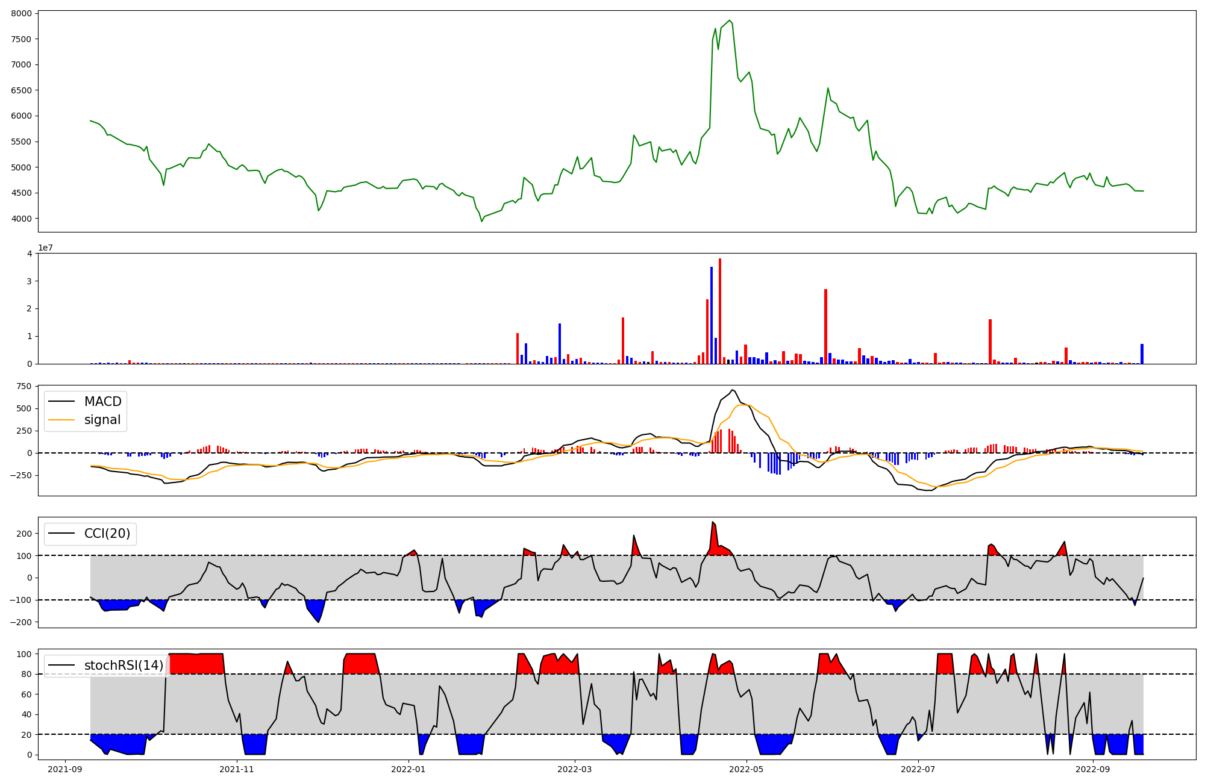
Task: Click the stochRSI(14) legend label
Action: [x=124, y=666]
